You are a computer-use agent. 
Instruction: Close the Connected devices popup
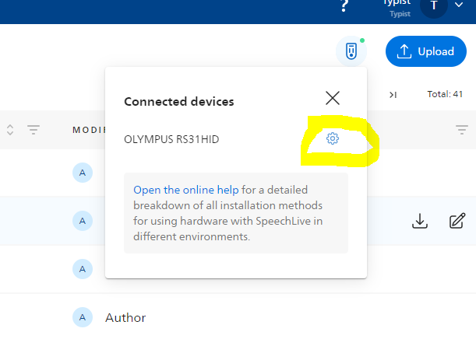click(x=333, y=98)
